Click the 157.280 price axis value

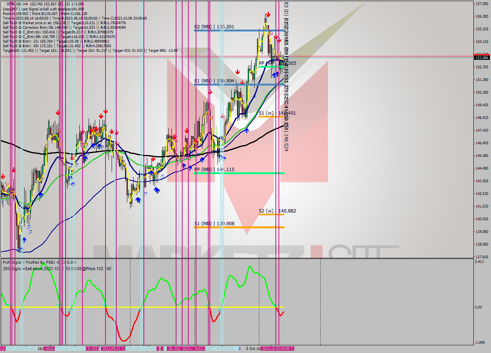click(x=481, y=4)
